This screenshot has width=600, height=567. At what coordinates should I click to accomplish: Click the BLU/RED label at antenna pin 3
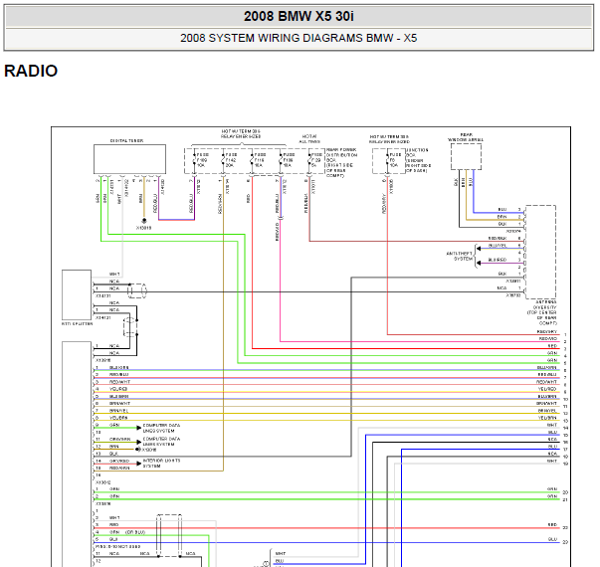click(498, 260)
